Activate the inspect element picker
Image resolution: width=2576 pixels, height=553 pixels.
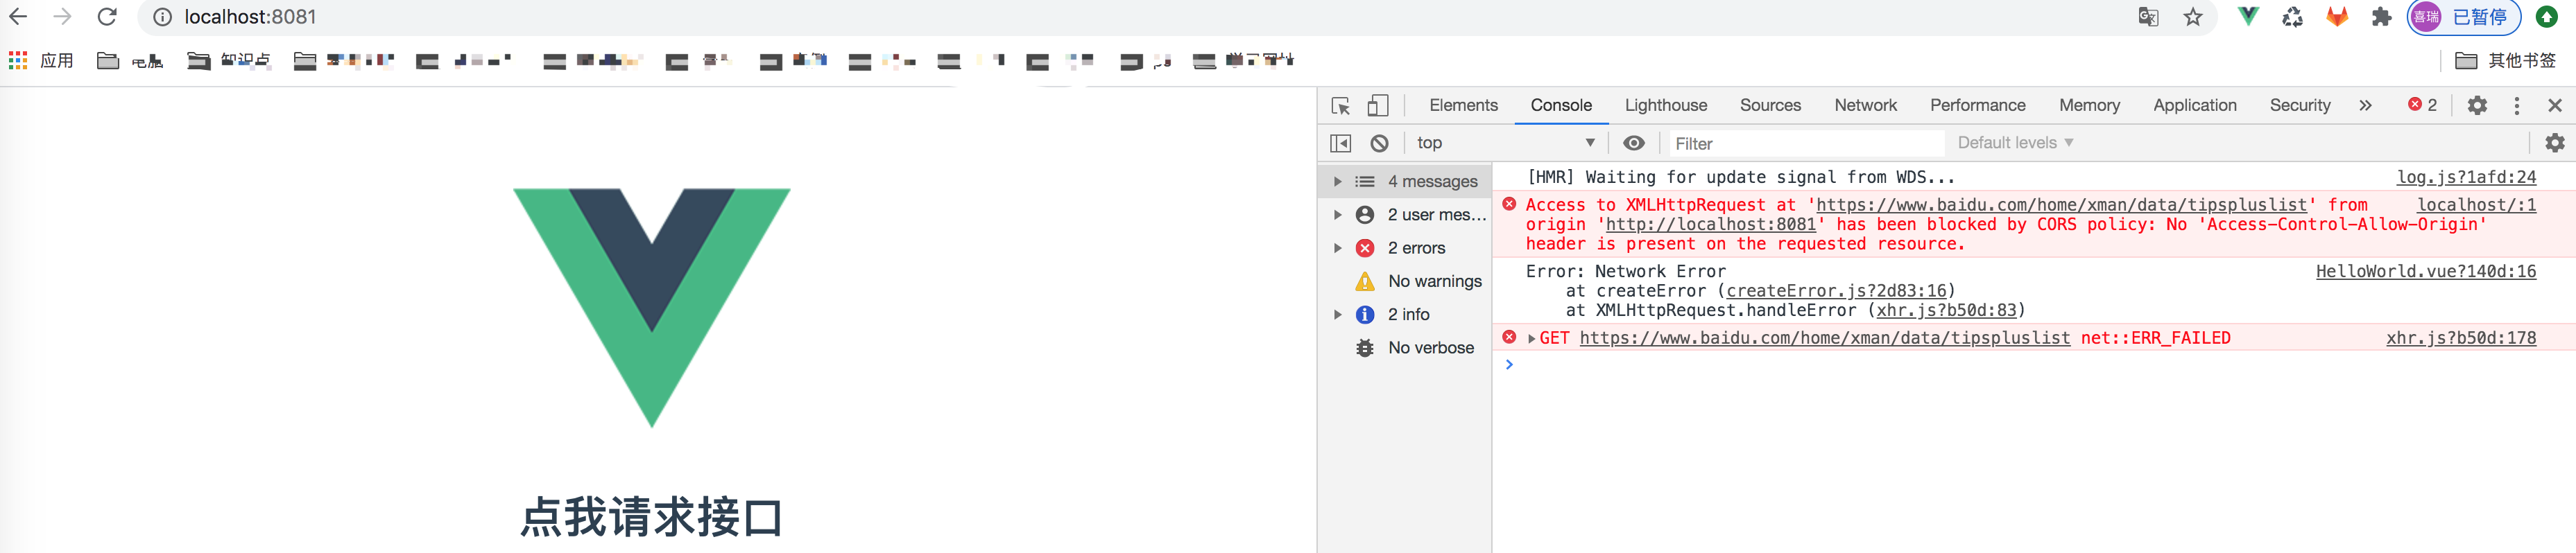[x=1341, y=105]
